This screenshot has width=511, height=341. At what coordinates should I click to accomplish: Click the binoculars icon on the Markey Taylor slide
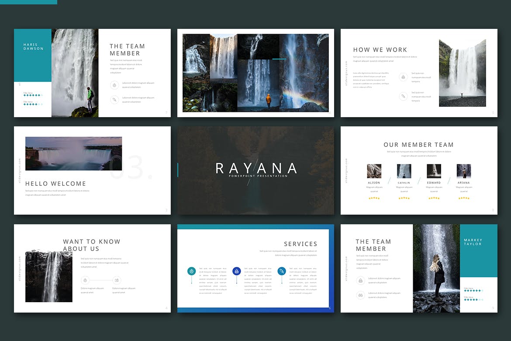[x=361, y=295]
